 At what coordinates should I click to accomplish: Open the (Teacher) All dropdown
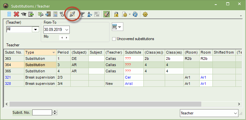point(36,30)
